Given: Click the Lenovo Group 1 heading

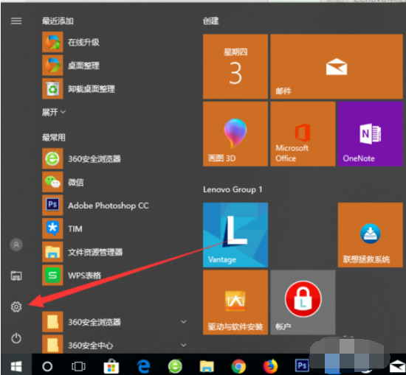Looking at the screenshot, I should [233, 189].
